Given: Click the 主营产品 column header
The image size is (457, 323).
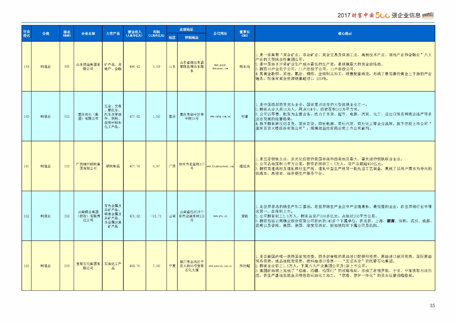Looking at the screenshot, I should [x=113, y=33].
